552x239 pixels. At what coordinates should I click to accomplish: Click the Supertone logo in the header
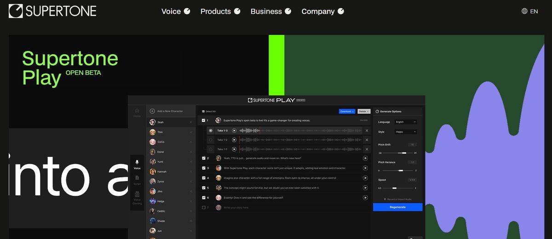click(52, 11)
